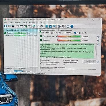Click help icon beside Производительность bar
Screen dimensions: 106x106
(x=98, y=37)
